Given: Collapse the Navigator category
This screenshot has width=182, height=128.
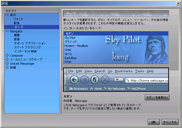Looking at the screenshot, I should coord(7,31).
